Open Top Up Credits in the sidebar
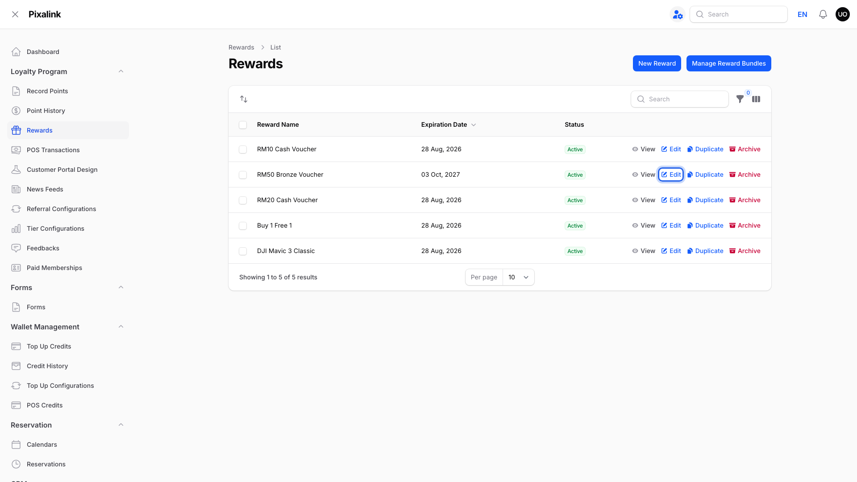 [x=68, y=346]
